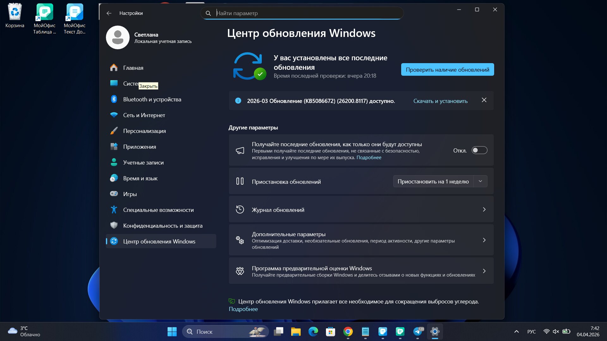
Task: Select Сеть и Интернет in sidebar
Action: (x=144, y=115)
